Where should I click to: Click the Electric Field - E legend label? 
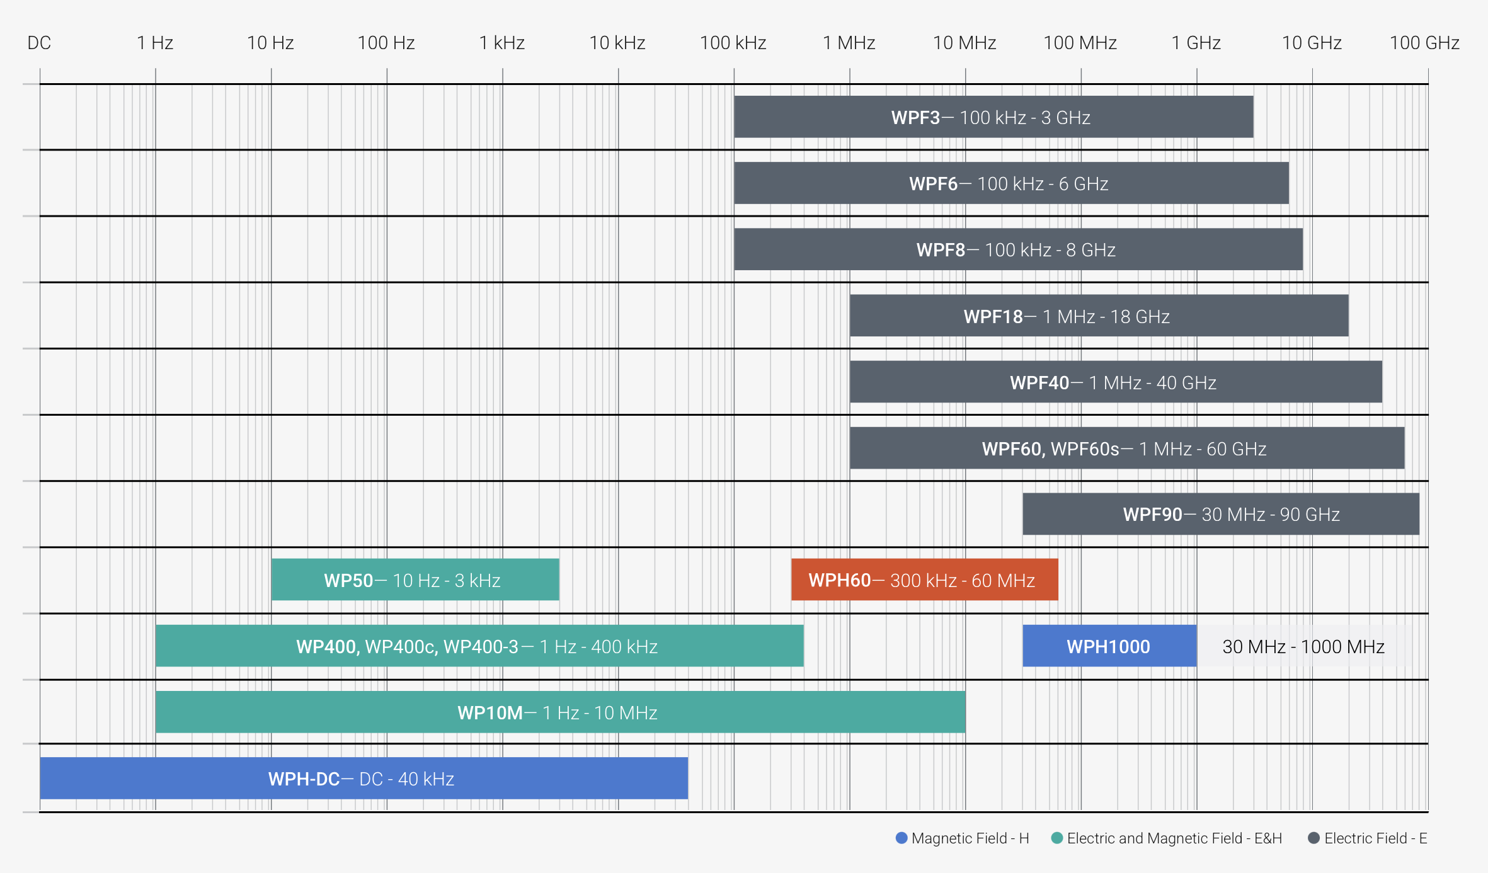pyautogui.click(x=1375, y=838)
